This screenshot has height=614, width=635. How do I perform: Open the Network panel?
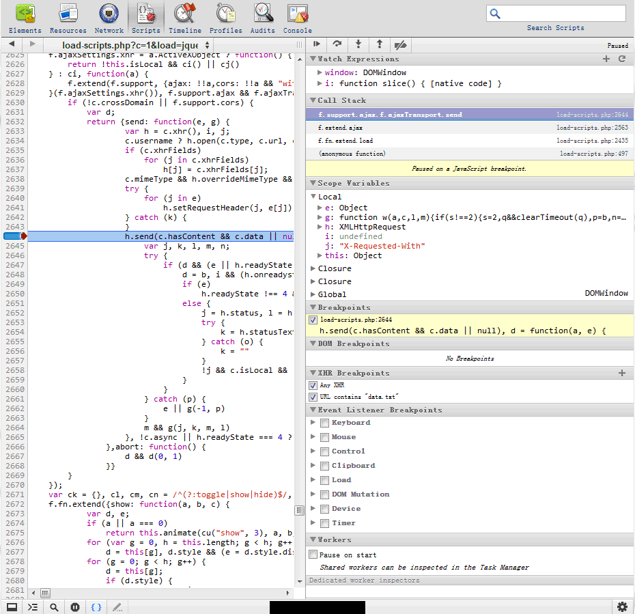tap(109, 18)
